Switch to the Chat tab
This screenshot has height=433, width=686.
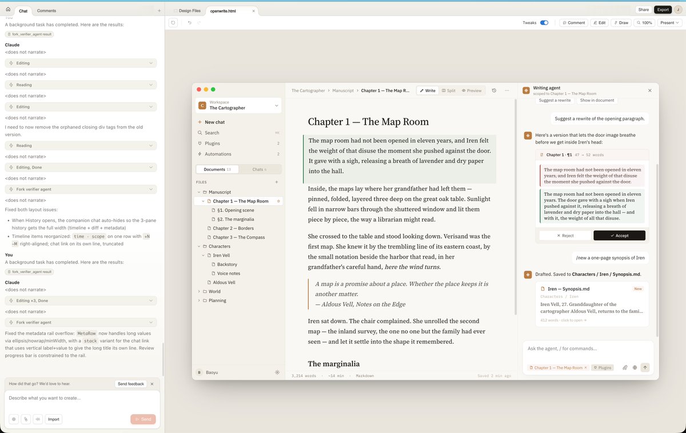click(x=23, y=11)
